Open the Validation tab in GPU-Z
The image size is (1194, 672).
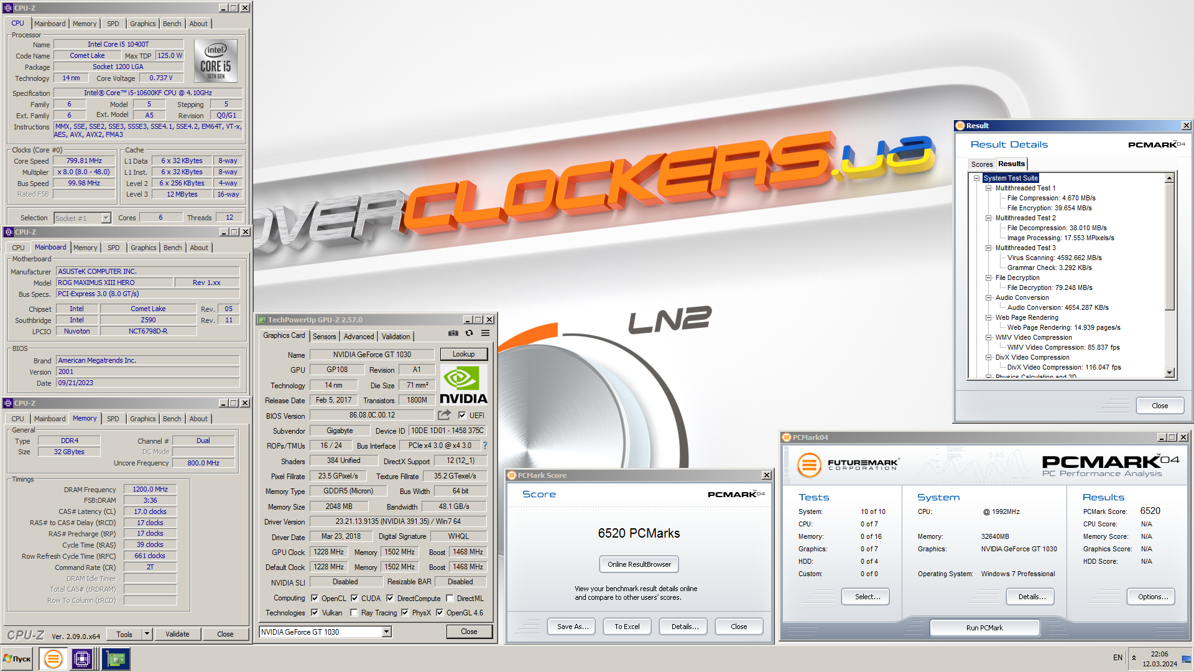[396, 336]
